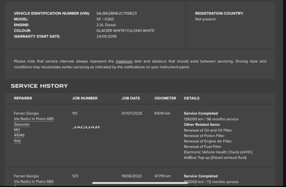The height and width of the screenshot is (187, 286).
Task: Click the JOB NUMBER column header
Action: pos(85,98)
